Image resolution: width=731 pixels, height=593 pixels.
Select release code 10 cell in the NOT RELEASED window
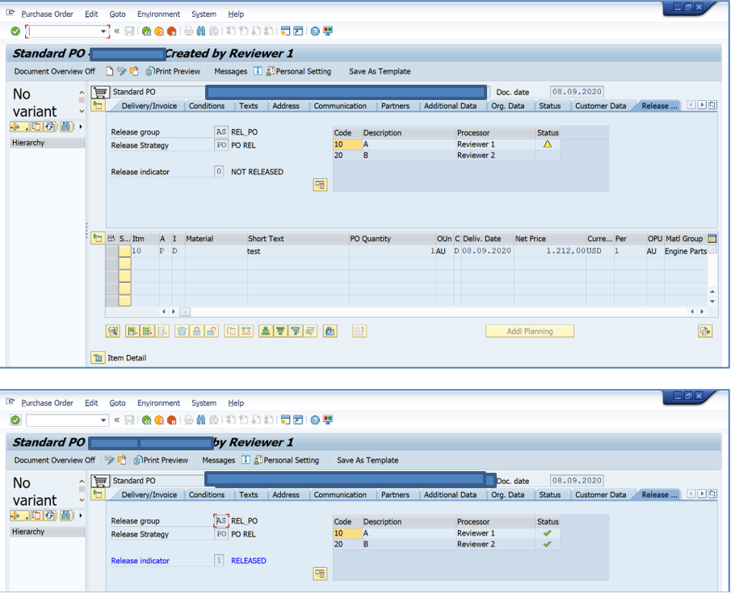[347, 144]
